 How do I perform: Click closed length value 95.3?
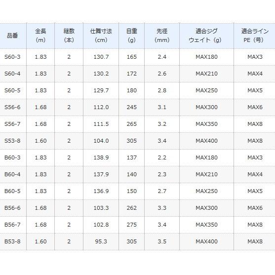(101, 241)
